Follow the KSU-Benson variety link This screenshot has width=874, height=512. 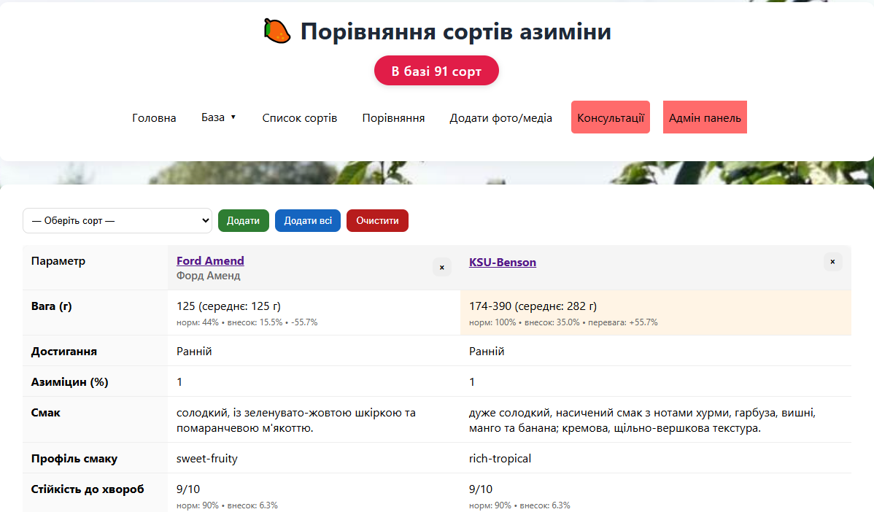tap(502, 263)
